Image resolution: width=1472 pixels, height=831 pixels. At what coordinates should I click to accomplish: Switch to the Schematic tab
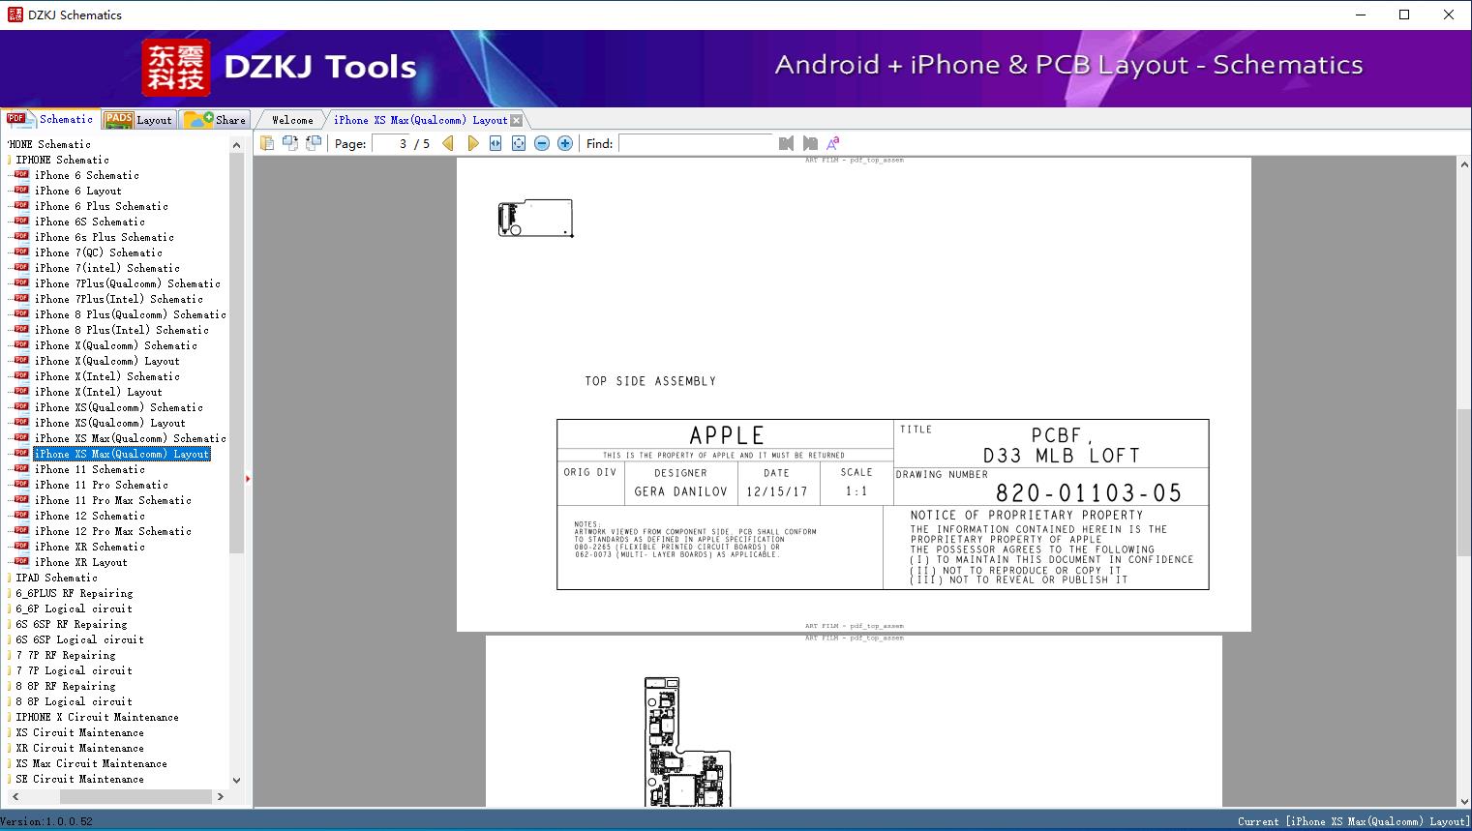tap(50, 119)
